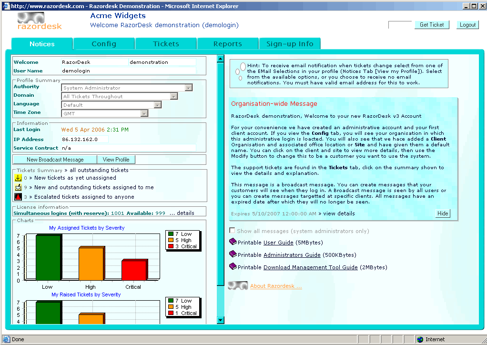Click the new unassigned tickets download icon

point(18,178)
